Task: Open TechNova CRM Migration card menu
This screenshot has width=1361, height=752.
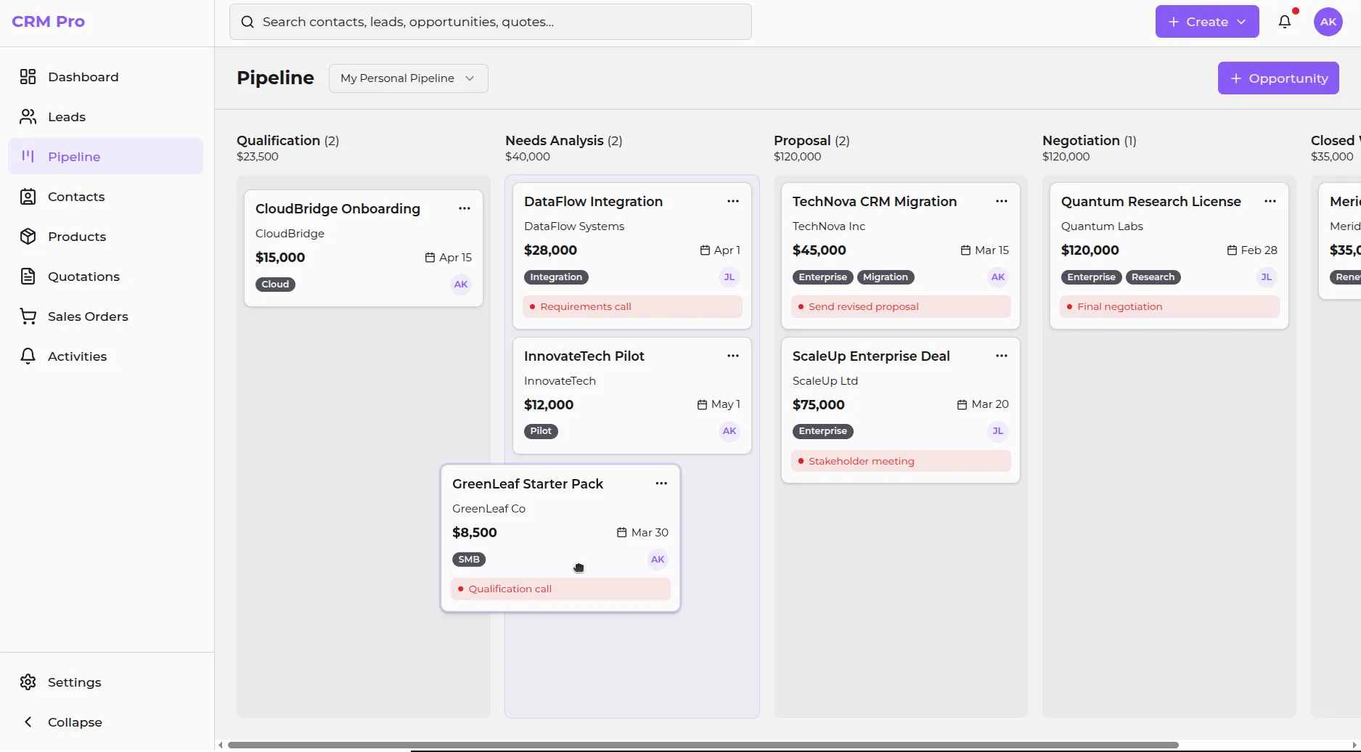Action: (1002, 201)
